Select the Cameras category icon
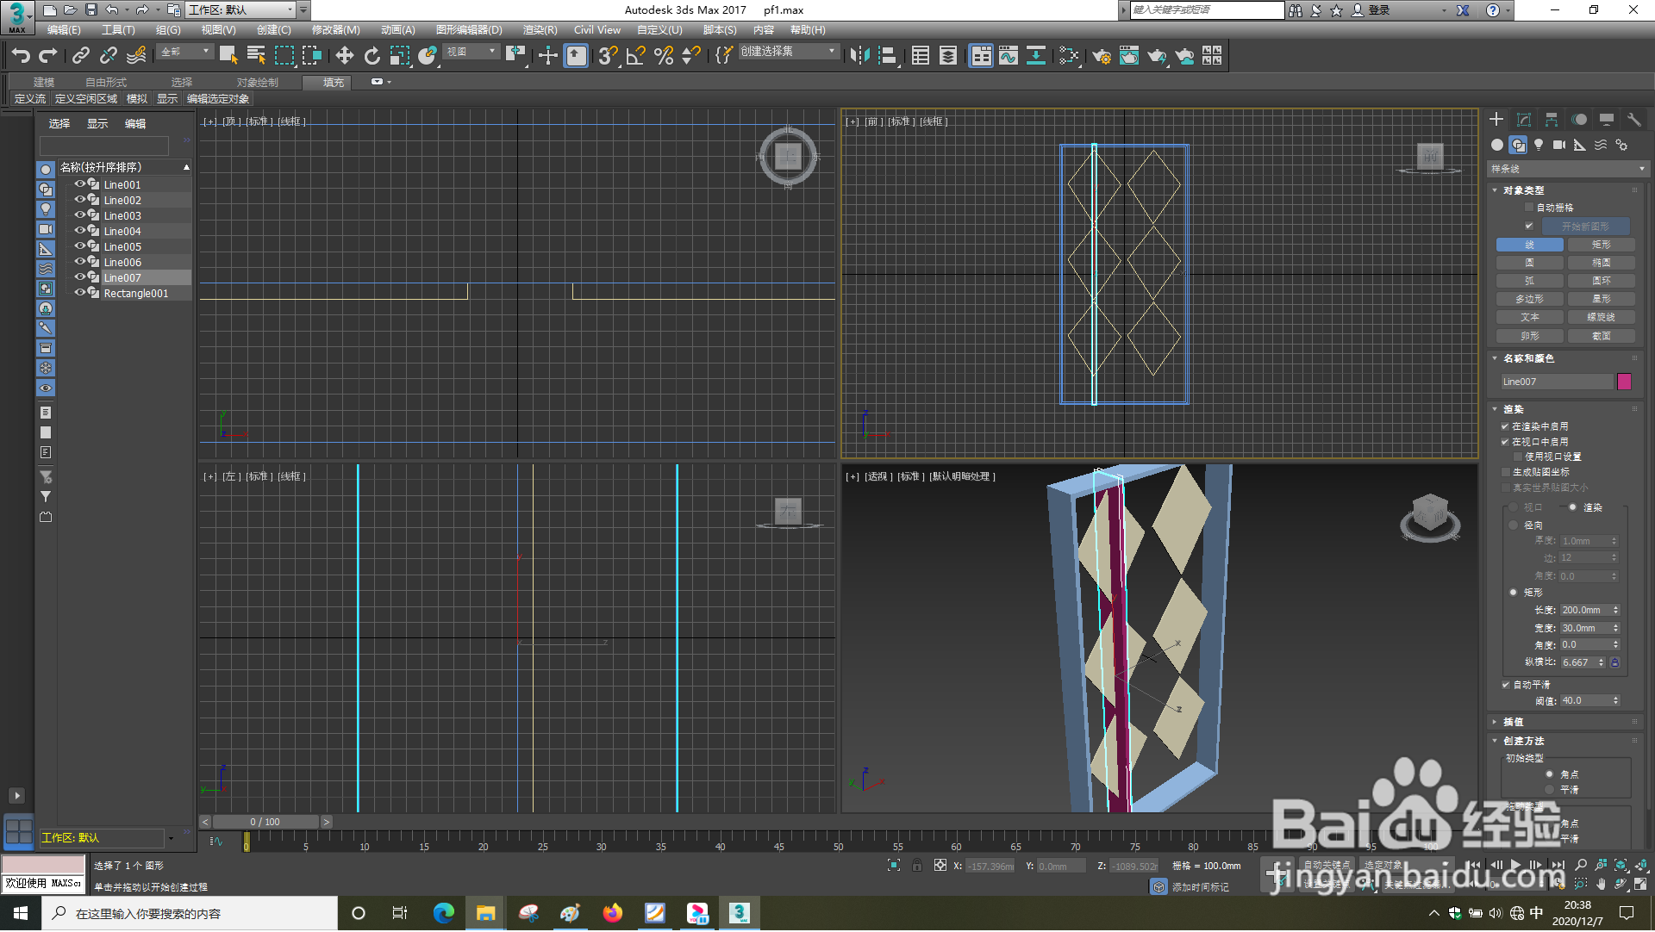This screenshot has height=932, width=1655. point(1559,145)
